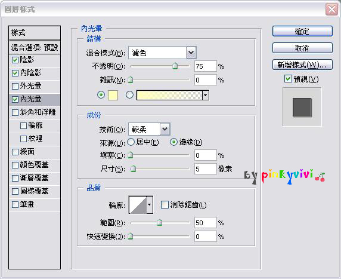The height and width of the screenshot is (279, 341).
Task: Enable the 圖樣覆蓋 (Pattern Overlay) checkbox
Action: tap(15, 191)
